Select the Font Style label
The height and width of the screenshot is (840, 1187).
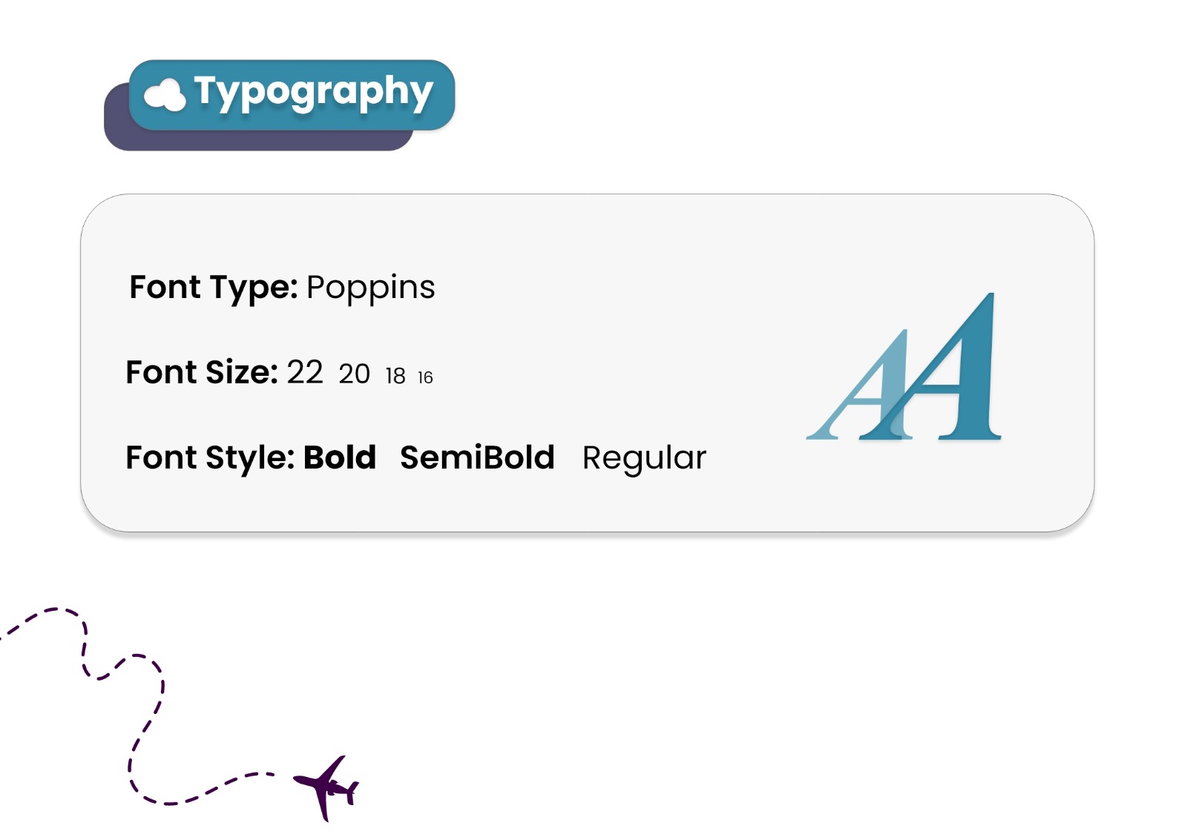pos(210,458)
